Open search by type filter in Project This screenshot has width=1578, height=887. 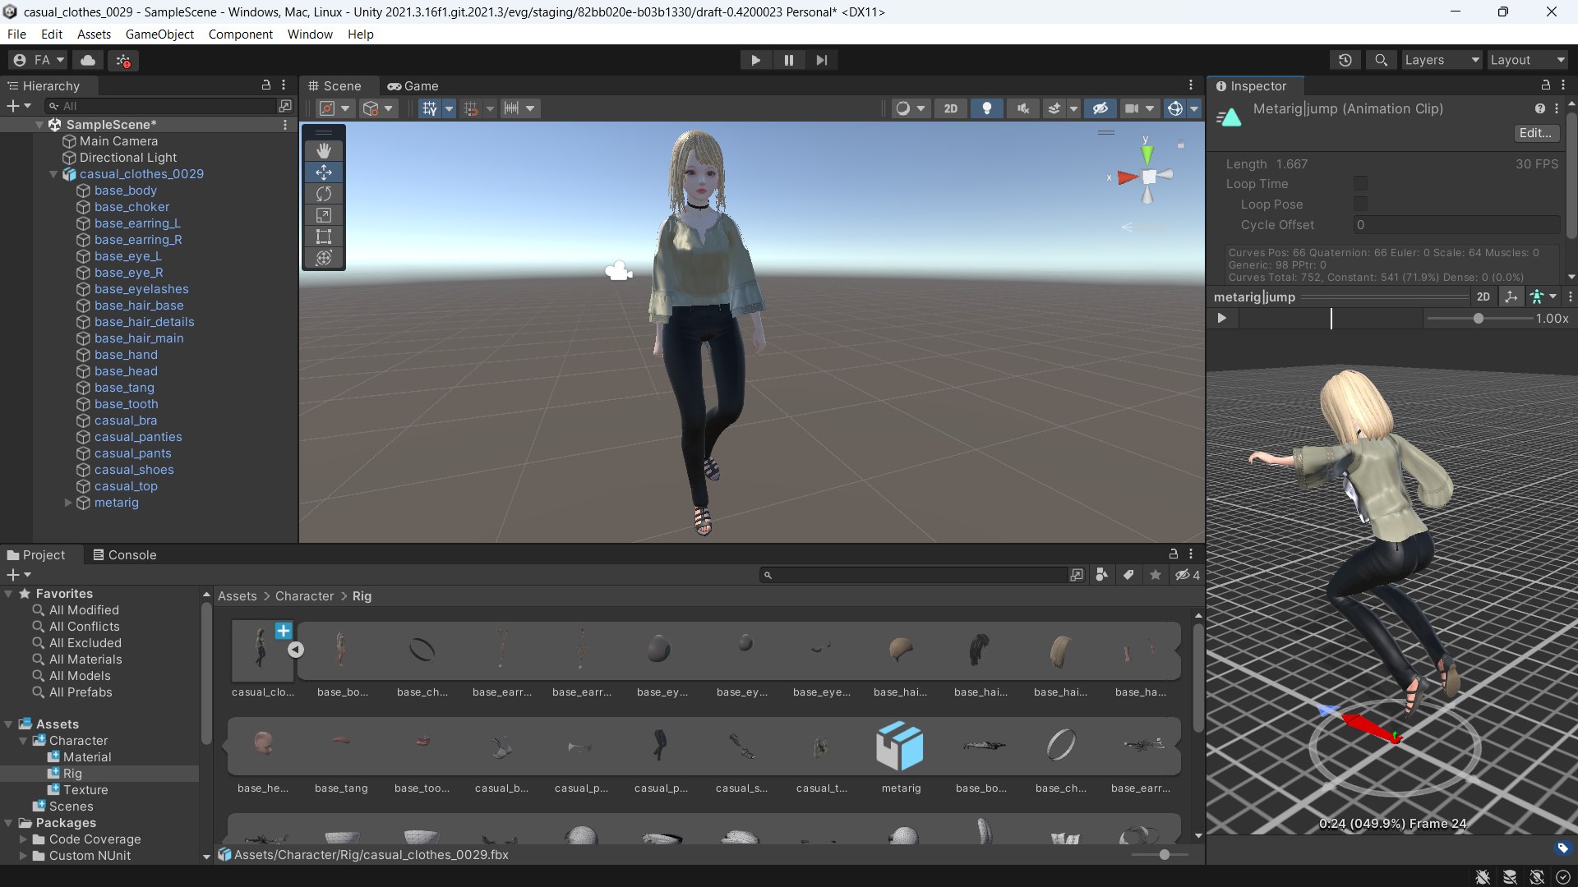point(1102,575)
